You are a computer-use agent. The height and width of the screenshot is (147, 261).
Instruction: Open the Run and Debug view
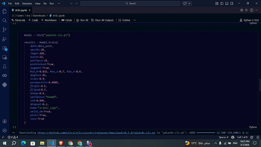coord(4,39)
